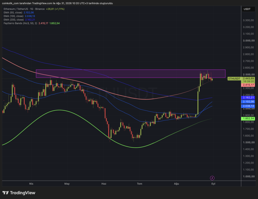Viewport: 258px width, 199px height.
Task: Click the 1.500,00 price scale level
Action: [x=249, y=142]
